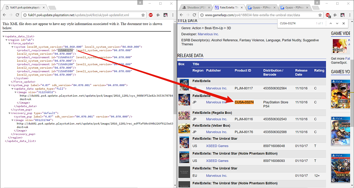Close the Fate/Extella tab

241,7
